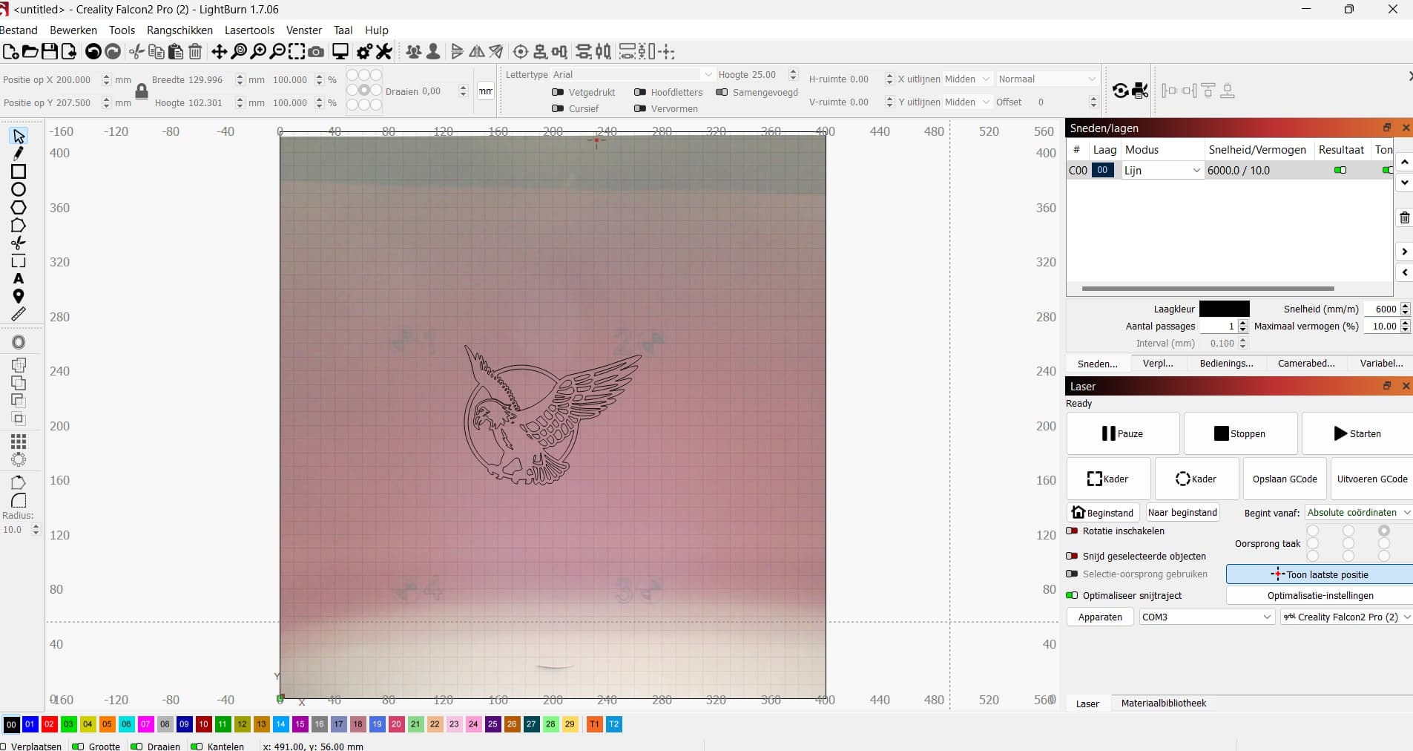
Task: Select the Position marker tool
Action: 19,296
